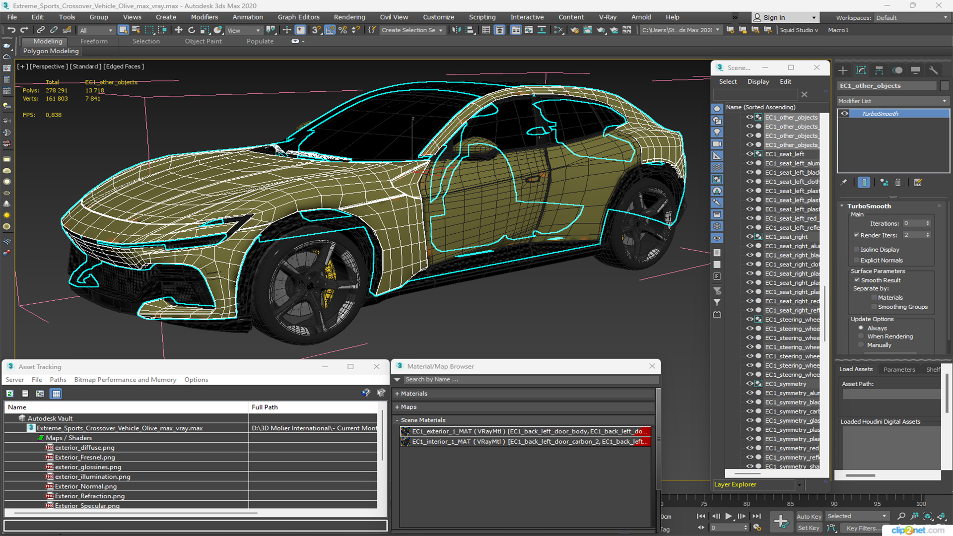Open the Hierarchy command panel tab
The width and height of the screenshot is (953, 536).
click(879, 70)
